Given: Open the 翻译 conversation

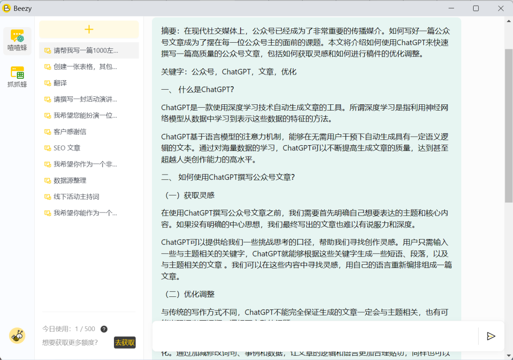Looking at the screenshot, I should click(x=89, y=83).
